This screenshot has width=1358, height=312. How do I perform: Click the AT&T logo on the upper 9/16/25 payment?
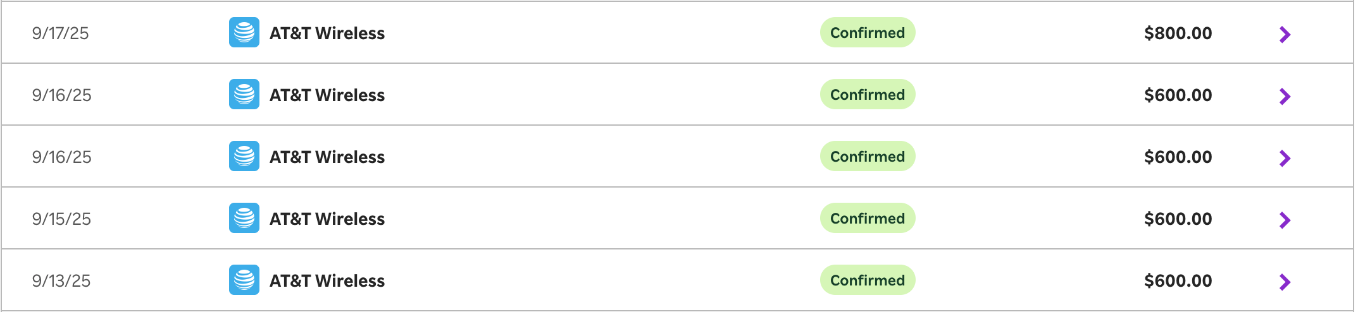(244, 94)
